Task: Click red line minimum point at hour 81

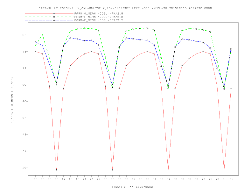Action: click(224, 170)
